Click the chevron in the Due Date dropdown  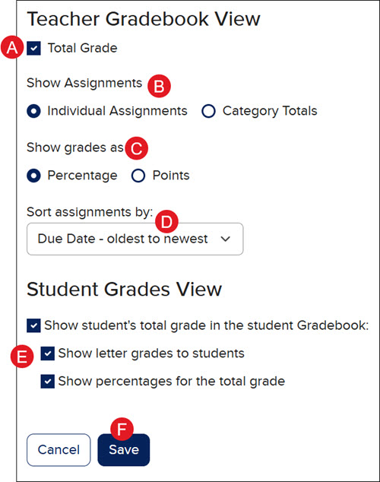(226, 239)
